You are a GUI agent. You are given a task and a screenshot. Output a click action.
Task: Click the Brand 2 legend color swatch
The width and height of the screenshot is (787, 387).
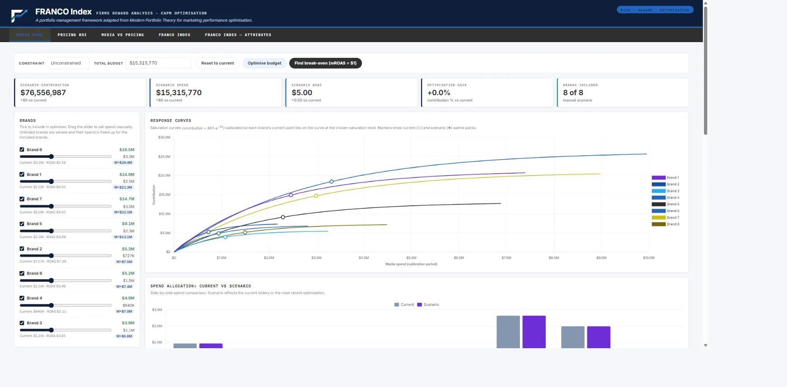click(x=658, y=184)
